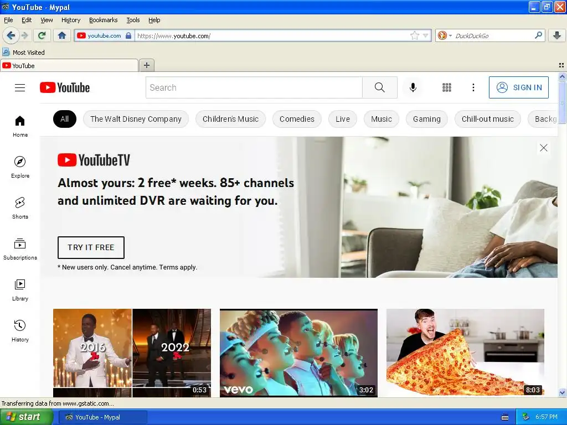Open the 2016 vs 2022 video thumbnail
The width and height of the screenshot is (567, 425).
[132, 353]
